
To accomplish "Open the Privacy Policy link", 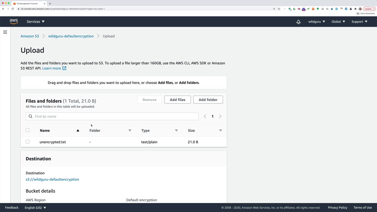I will [x=338, y=208].
